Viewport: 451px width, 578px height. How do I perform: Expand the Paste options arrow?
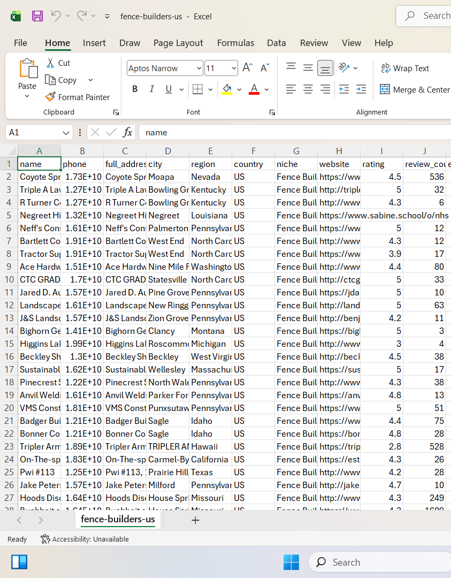[27, 96]
